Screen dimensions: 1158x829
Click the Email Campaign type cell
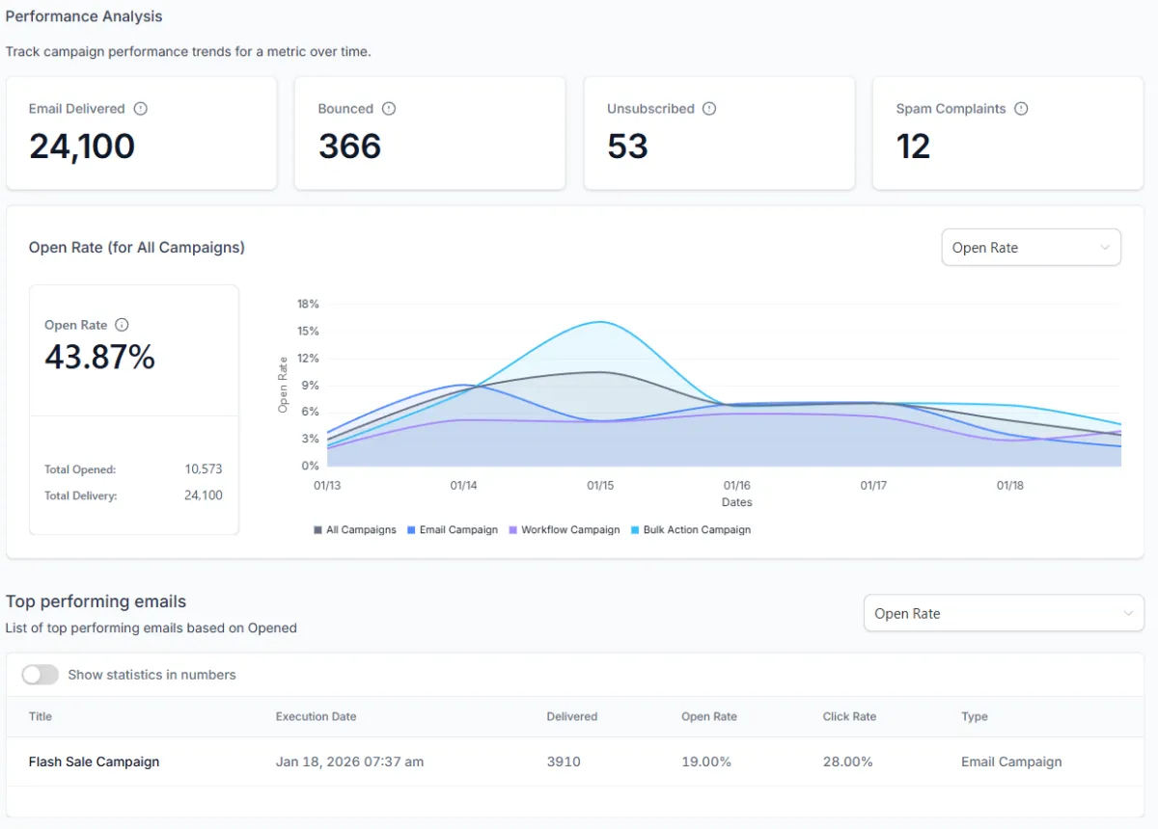[x=1011, y=762]
